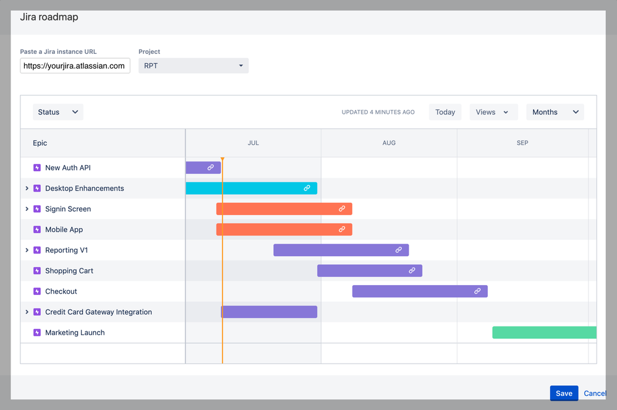Screen dimensions: 617x410
Task: Click the Signin Screen epic name
Action: [68, 209]
